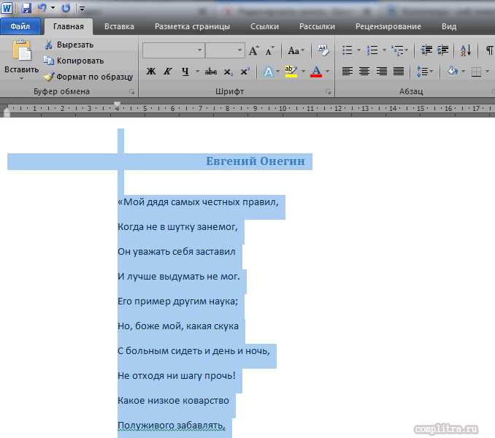Apply numbered list
The height and width of the screenshot is (438, 495).
373,50
